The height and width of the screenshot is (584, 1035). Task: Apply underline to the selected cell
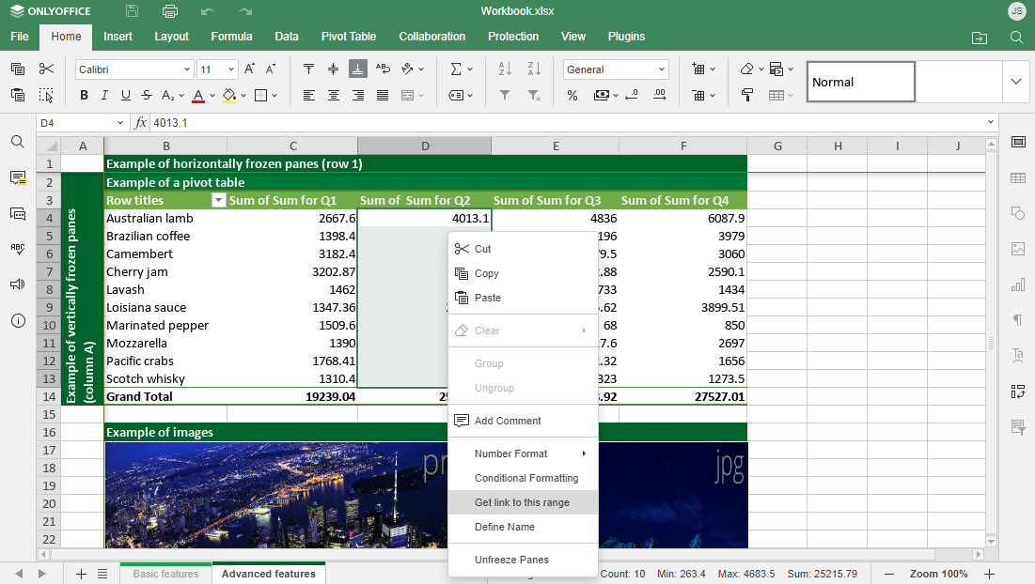click(x=125, y=95)
